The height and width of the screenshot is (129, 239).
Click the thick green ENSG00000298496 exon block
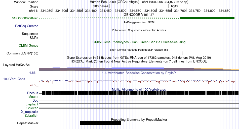[207, 18]
